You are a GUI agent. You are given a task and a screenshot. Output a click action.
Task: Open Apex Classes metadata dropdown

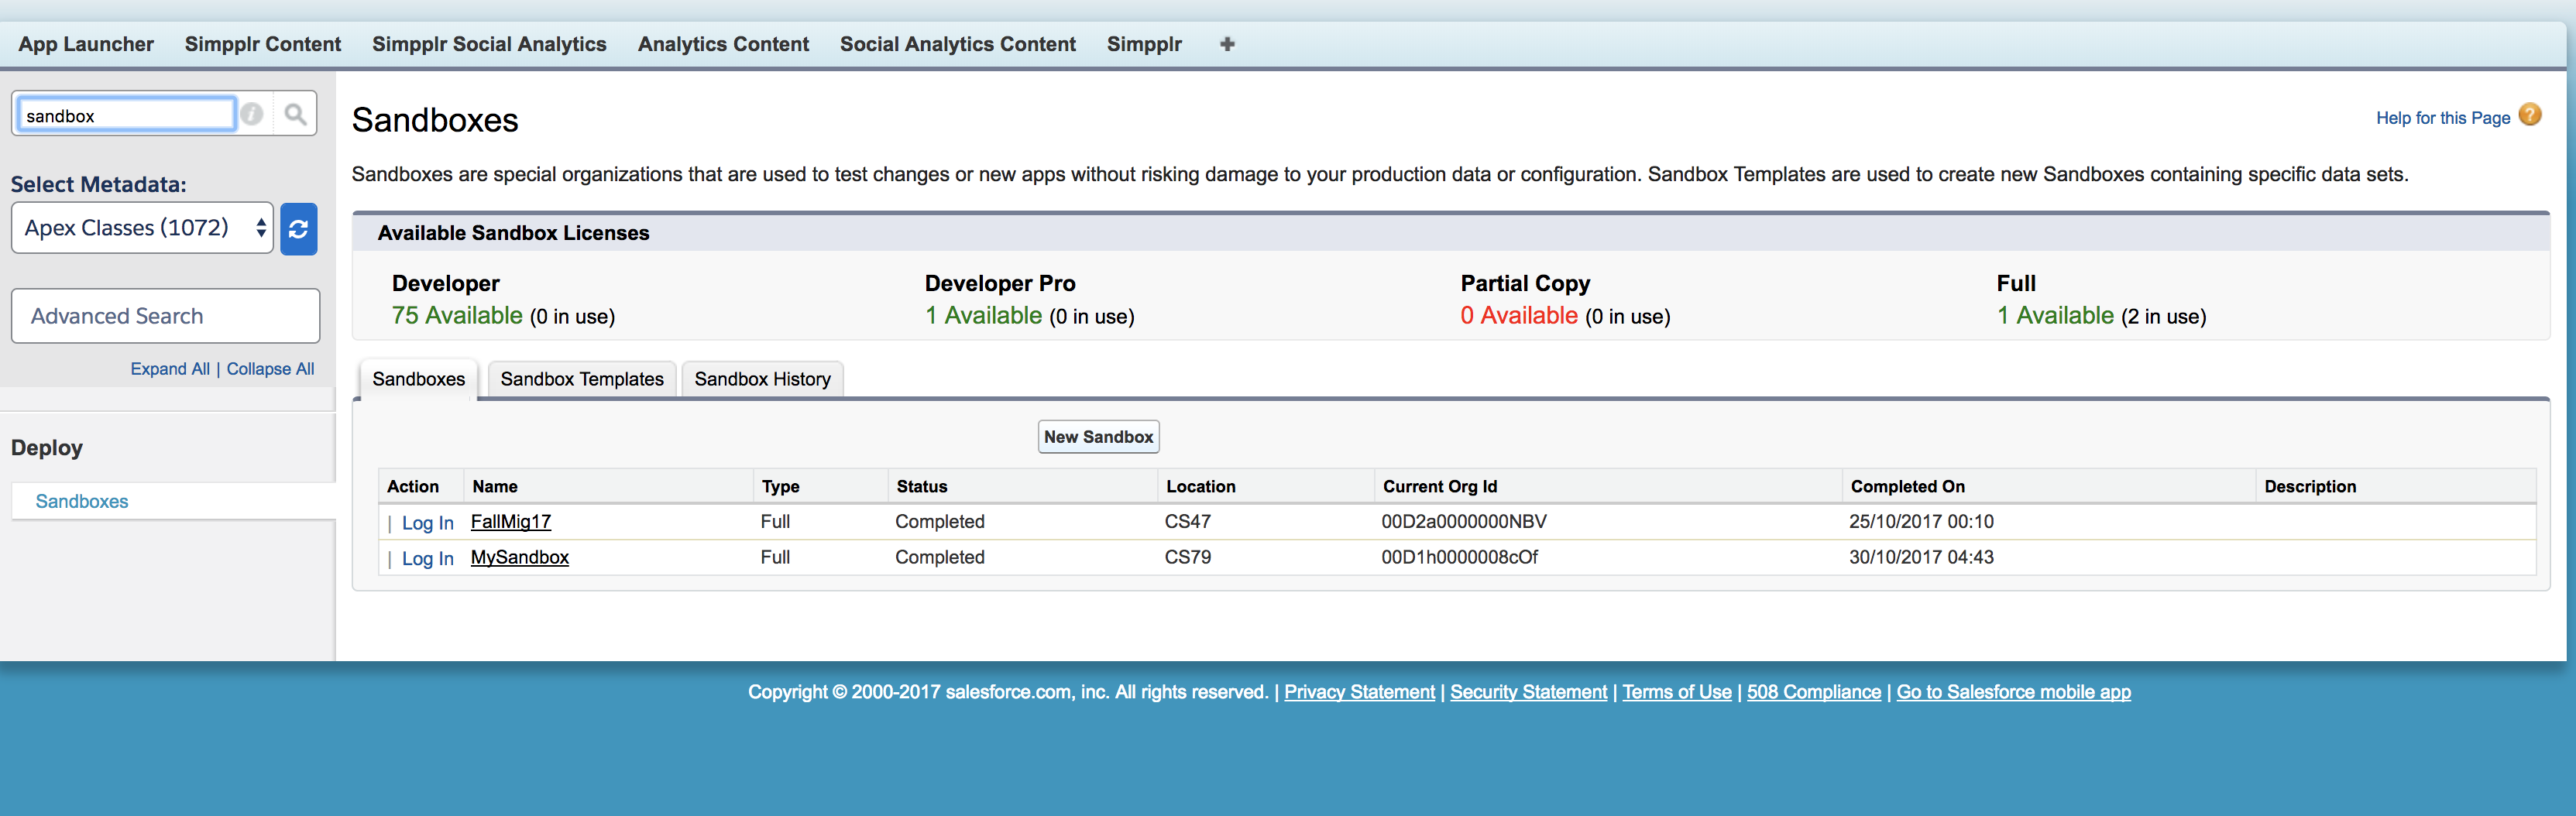click(142, 228)
